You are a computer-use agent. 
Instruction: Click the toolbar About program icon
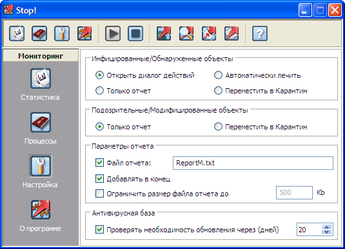[84, 33]
